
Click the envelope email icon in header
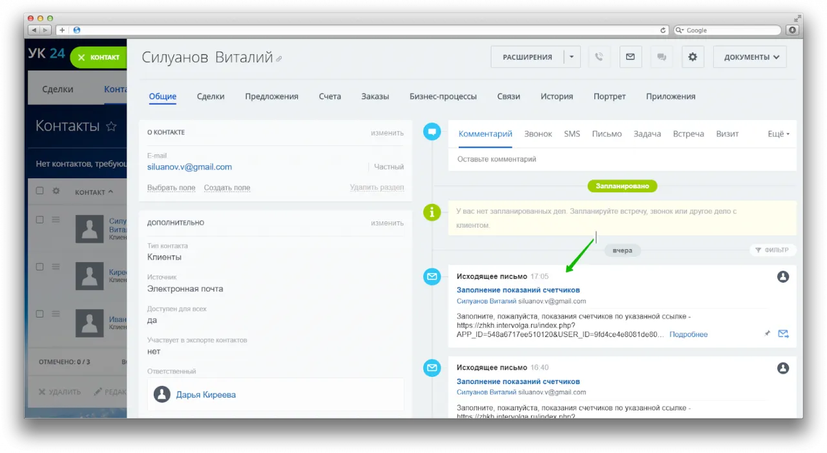tap(630, 57)
